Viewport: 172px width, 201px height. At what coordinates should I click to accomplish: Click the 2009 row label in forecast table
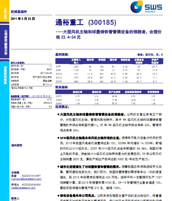pyautogui.click(x=58, y=70)
